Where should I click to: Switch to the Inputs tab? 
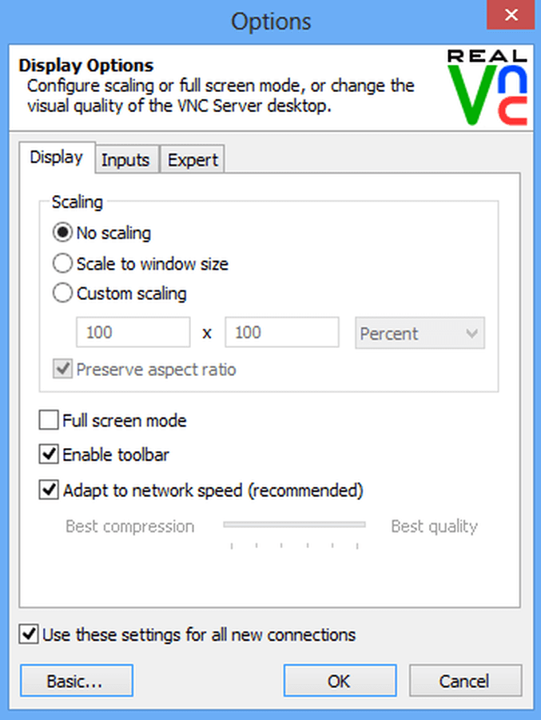pos(125,160)
